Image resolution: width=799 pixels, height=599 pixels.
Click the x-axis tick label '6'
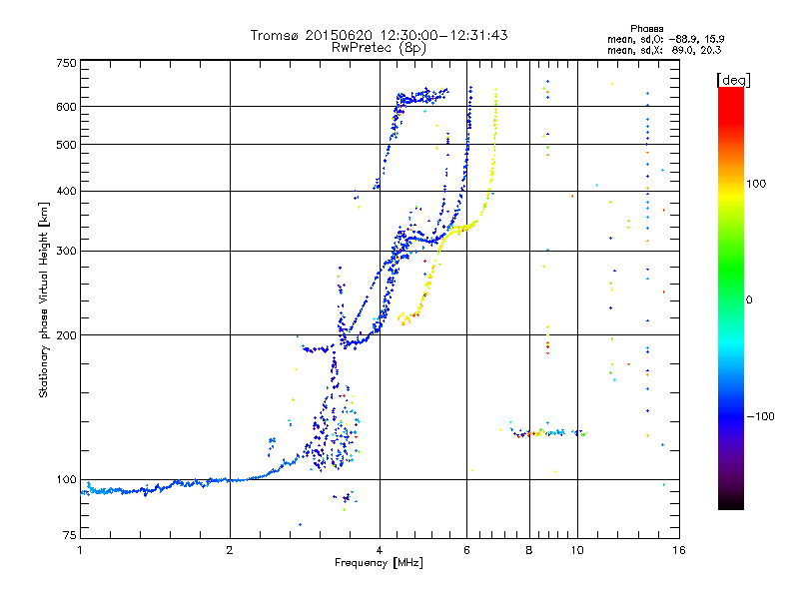(466, 550)
